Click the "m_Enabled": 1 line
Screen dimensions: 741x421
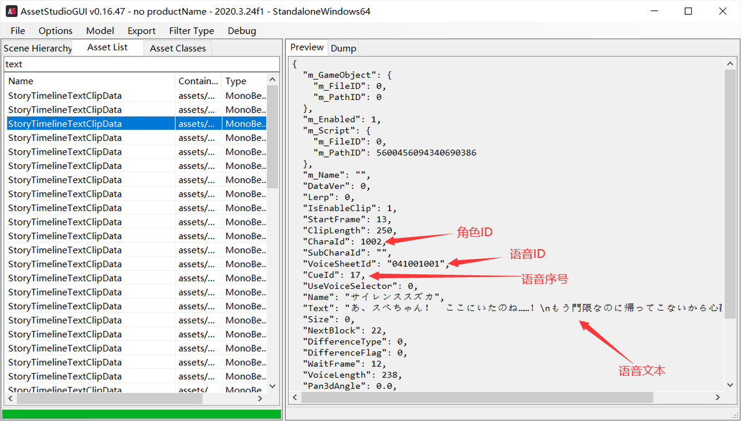coord(341,119)
